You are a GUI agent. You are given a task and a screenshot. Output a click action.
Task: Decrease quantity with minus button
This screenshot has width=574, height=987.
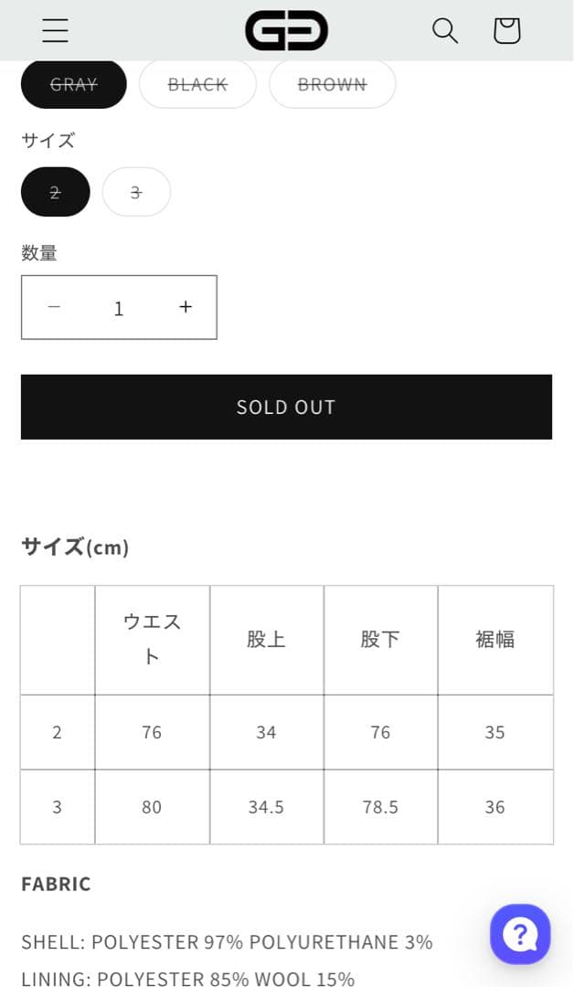54,307
